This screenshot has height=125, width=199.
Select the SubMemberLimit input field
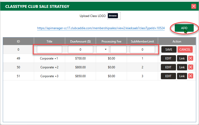(x=142, y=49)
